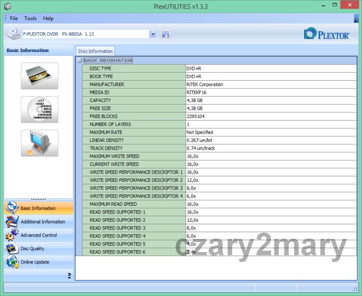Open the disc information data-disc button
This screenshot has height=296, width=362.
click(39, 110)
